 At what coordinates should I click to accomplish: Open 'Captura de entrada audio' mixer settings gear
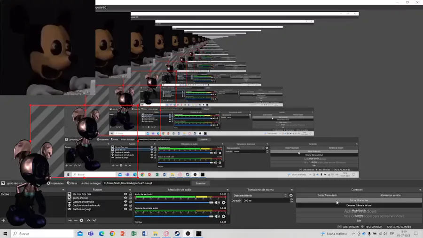pyautogui.click(x=224, y=216)
